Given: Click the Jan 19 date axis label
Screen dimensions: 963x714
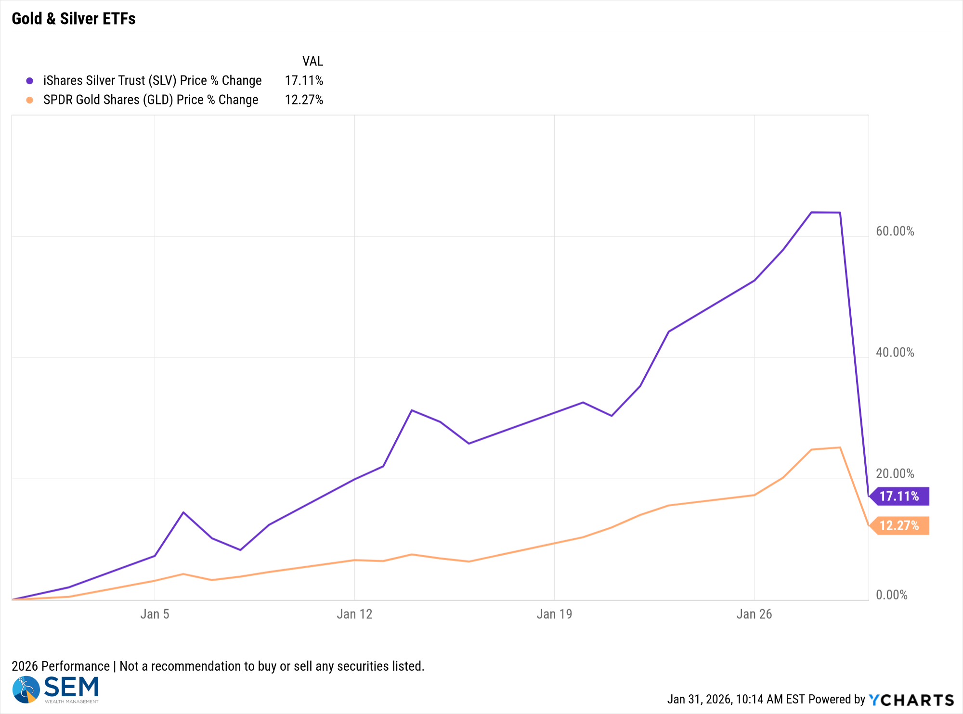Looking at the screenshot, I should 554,614.
